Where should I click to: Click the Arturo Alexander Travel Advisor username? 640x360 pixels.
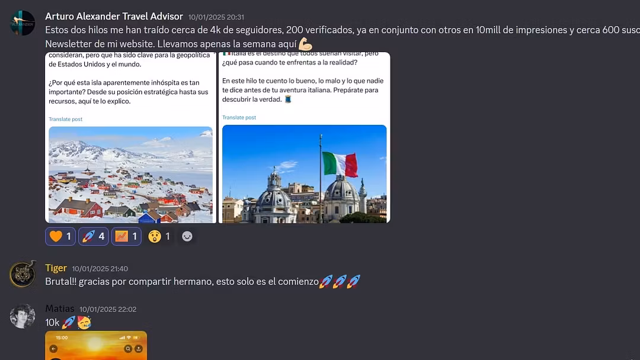(114, 17)
